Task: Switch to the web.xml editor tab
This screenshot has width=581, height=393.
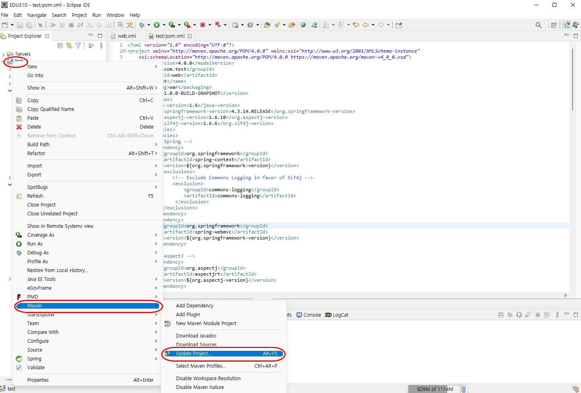Action: click(127, 36)
